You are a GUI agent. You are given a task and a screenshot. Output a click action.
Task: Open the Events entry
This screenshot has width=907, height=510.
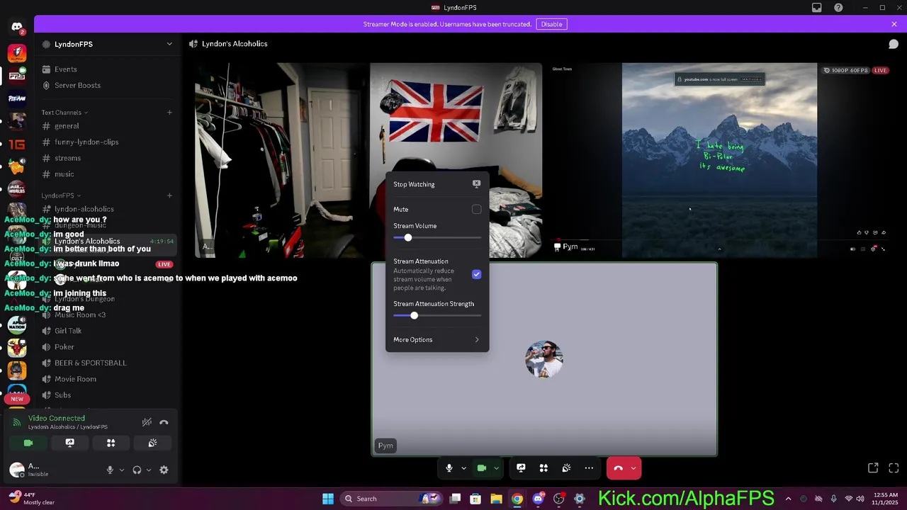pos(106,69)
